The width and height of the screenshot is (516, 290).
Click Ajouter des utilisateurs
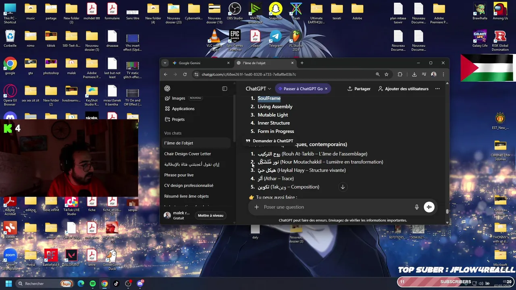point(403,89)
